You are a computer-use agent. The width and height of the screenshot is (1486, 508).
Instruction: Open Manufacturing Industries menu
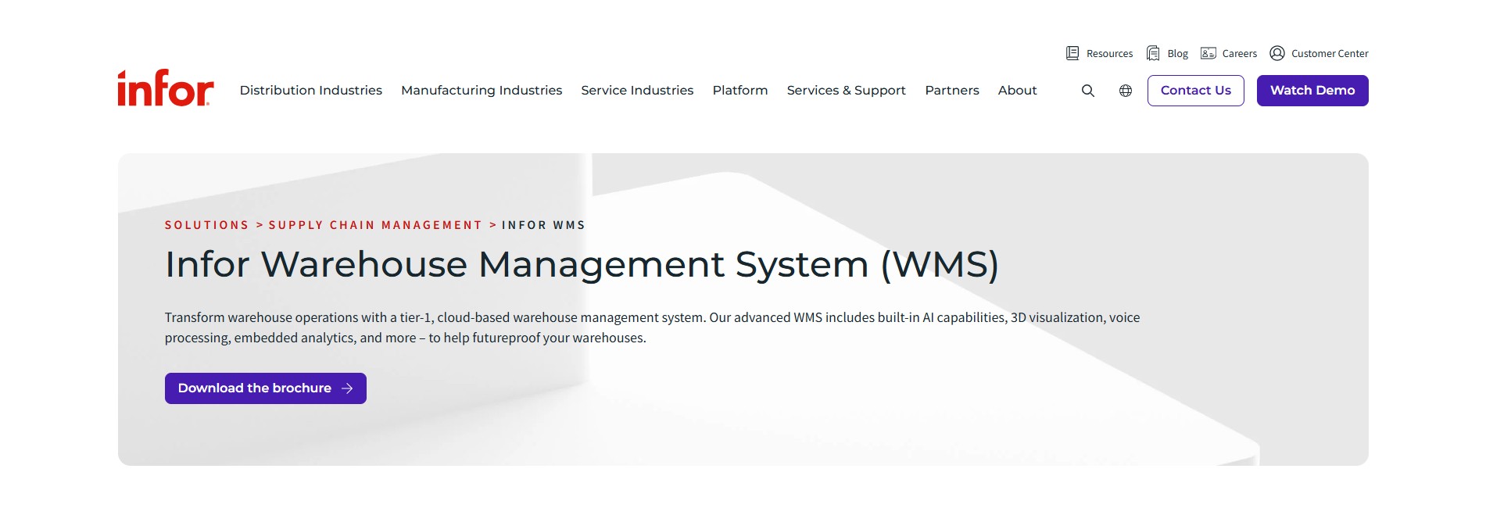tap(482, 91)
